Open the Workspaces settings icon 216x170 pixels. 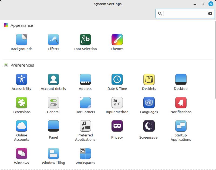[x=85, y=153]
